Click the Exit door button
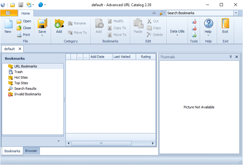Screen dimensions: 243x165 225,26
